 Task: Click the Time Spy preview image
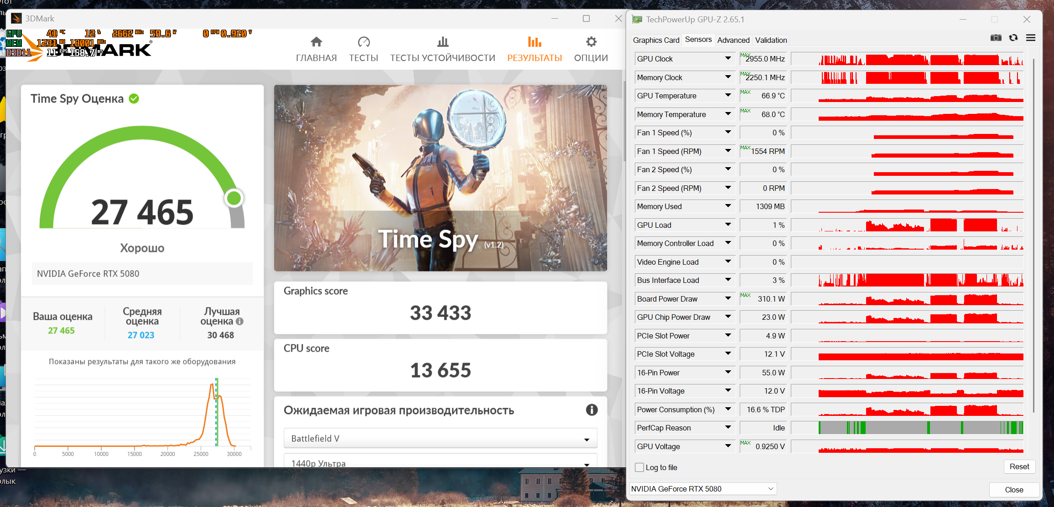[x=440, y=178]
